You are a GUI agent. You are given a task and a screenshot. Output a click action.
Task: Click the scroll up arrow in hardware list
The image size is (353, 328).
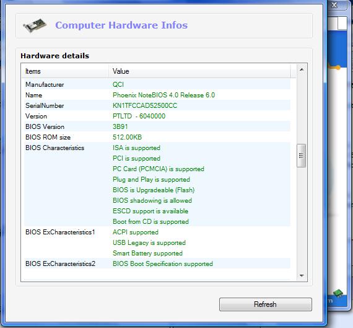point(302,69)
